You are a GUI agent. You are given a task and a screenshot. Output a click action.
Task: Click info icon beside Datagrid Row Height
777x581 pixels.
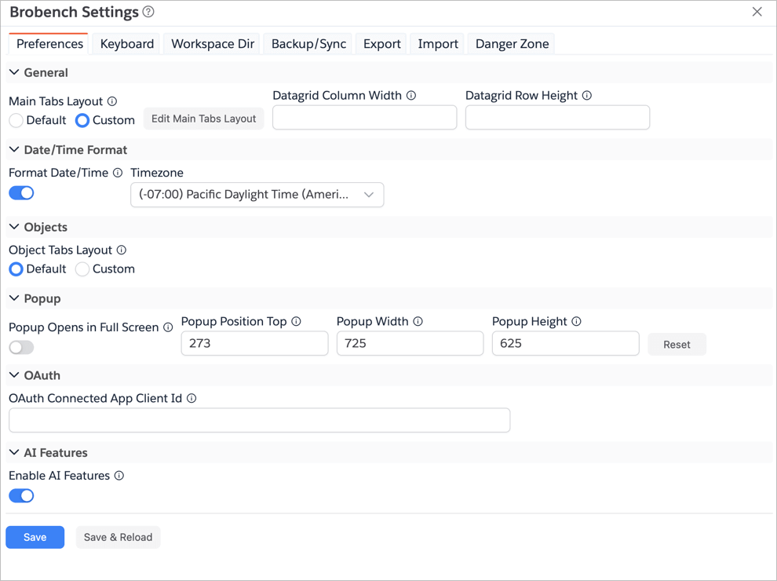(587, 96)
